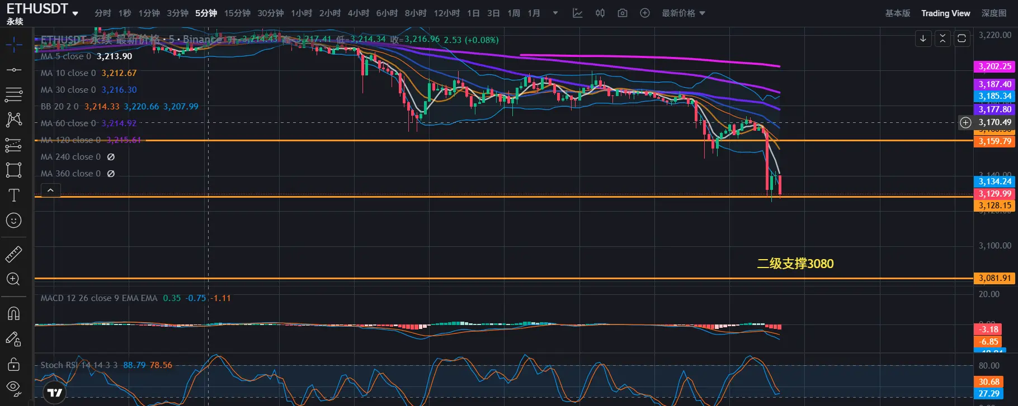
Task: Show the hidden MA 240 indicator
Action: point(111,157)
